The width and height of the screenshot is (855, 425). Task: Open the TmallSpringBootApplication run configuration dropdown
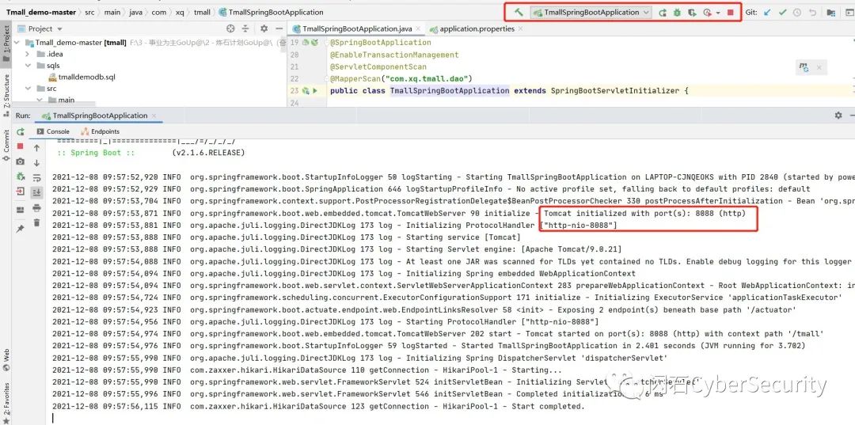591,12
